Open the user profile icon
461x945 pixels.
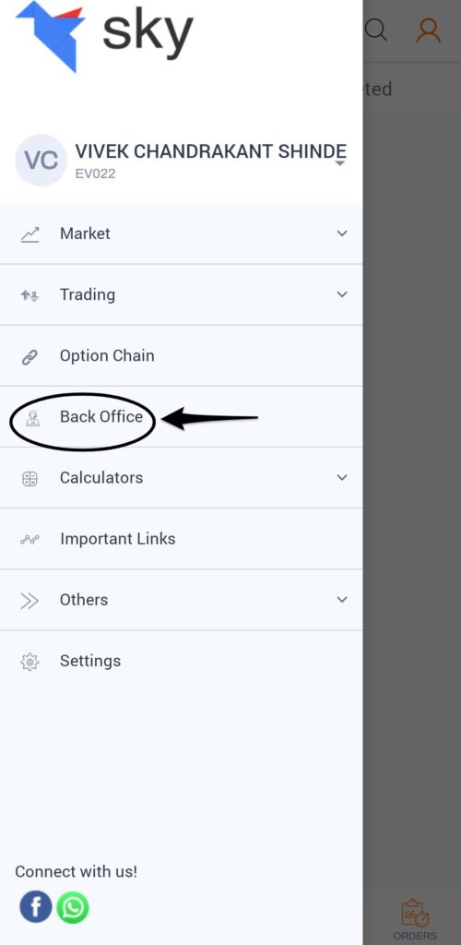[x=429, y=30]
